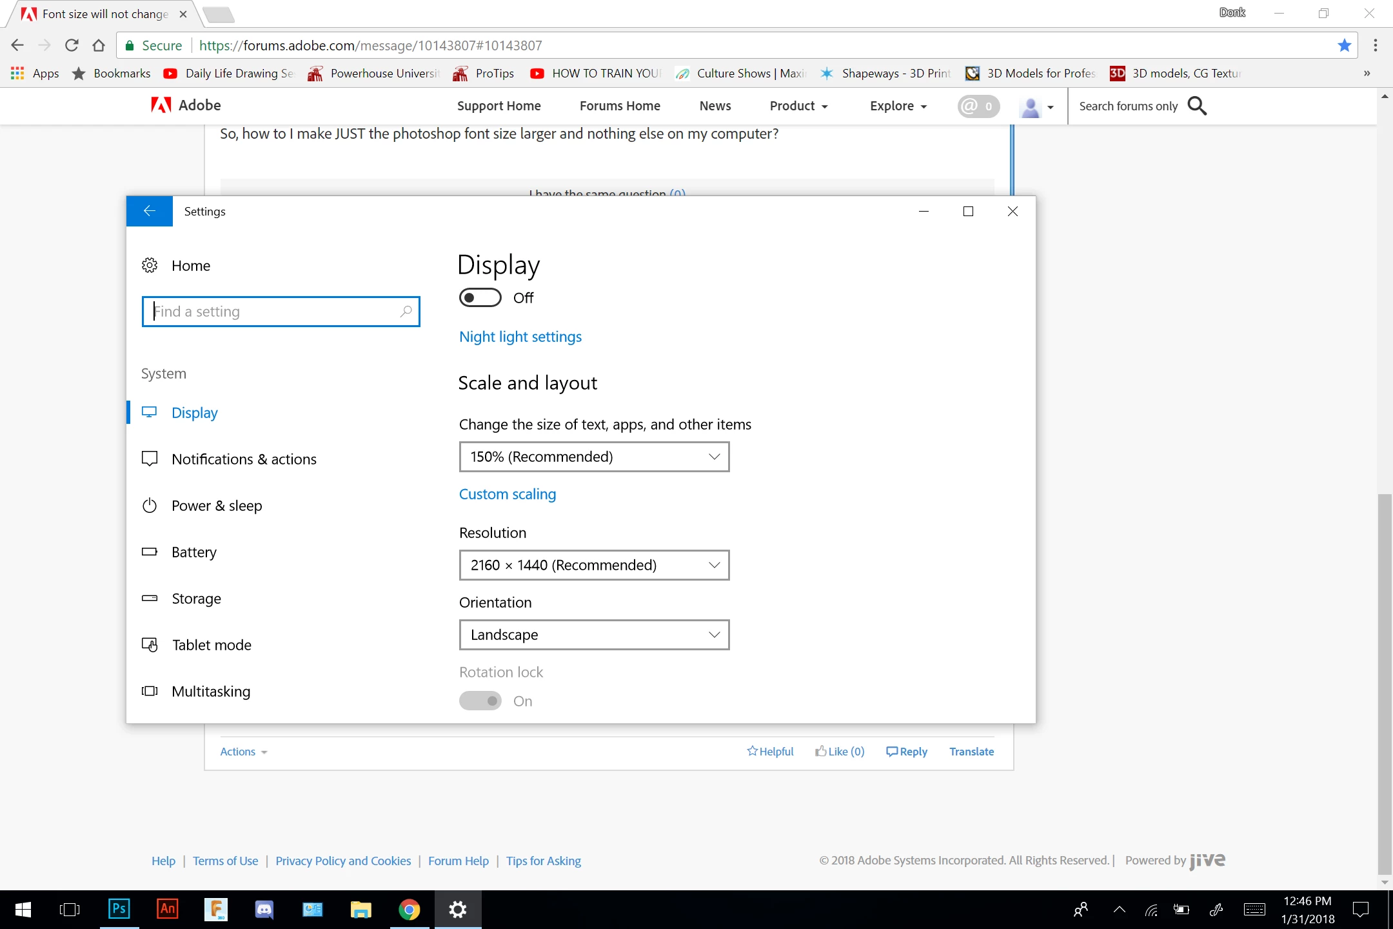This screenshot has width=1393, height=929.
Task: Open the 150% scaling dropdown
Action: click(594, 457)
